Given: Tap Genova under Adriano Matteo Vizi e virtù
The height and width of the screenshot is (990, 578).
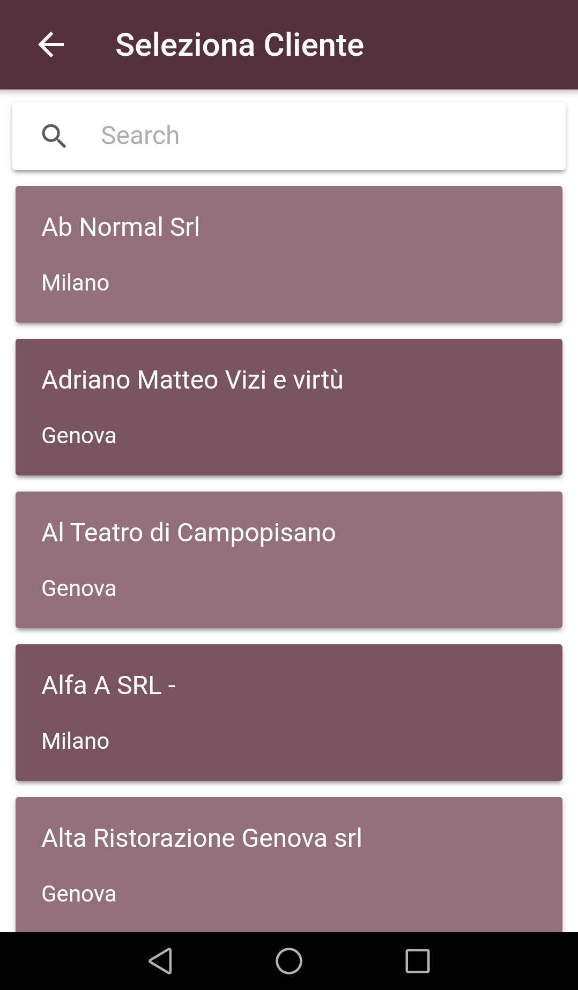Looking at the screenshot, I should point(79,436).
